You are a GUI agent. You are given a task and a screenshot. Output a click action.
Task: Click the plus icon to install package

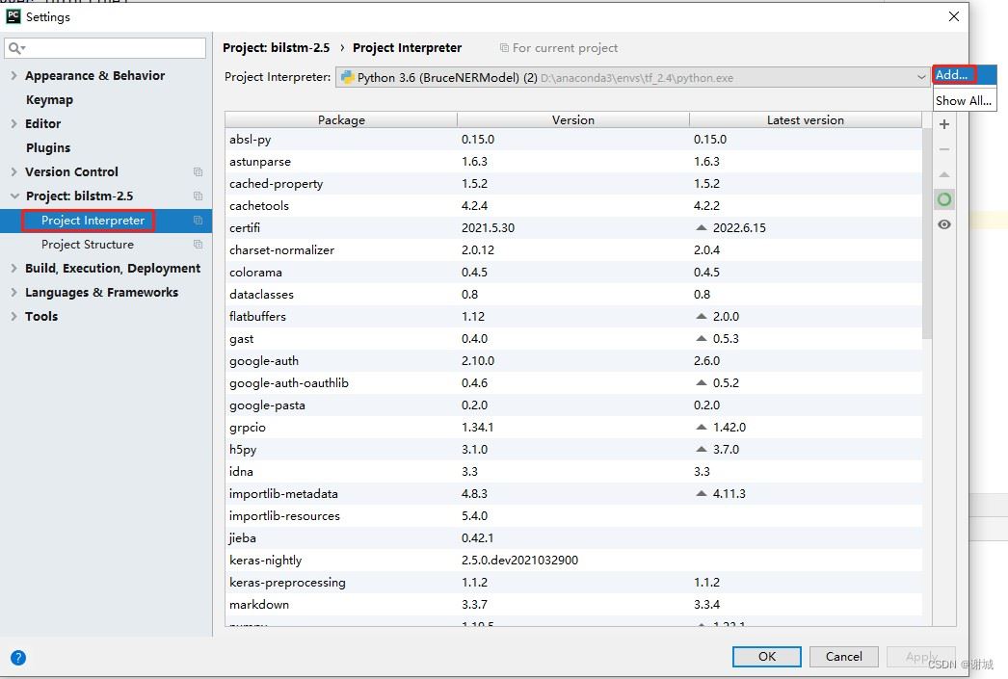click(944, 125)
